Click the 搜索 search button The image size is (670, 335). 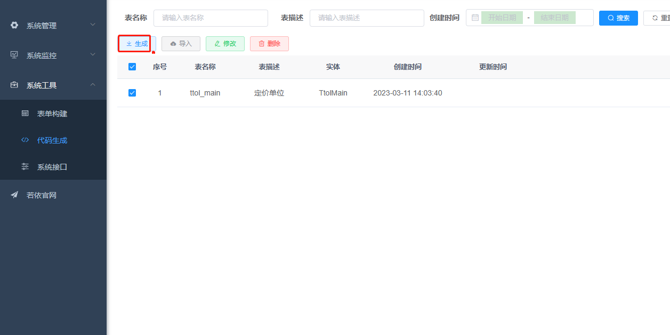(618, 17)
